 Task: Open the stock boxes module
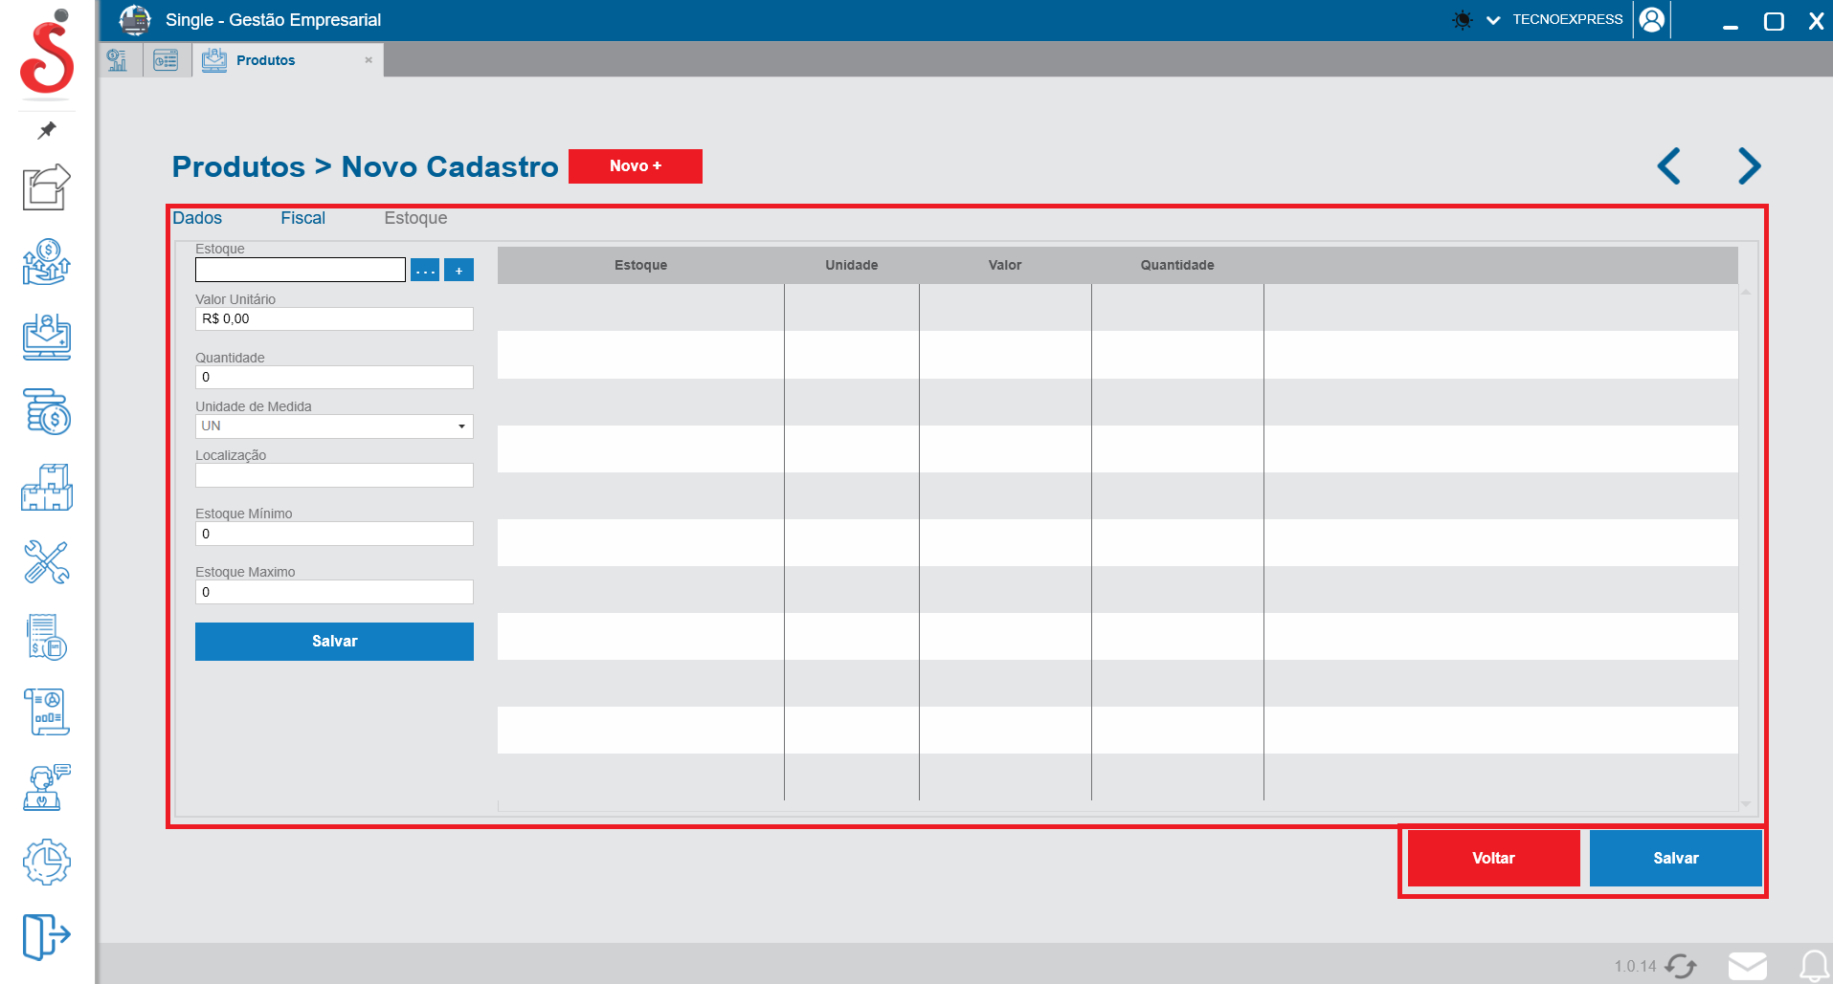pos(45,488)
